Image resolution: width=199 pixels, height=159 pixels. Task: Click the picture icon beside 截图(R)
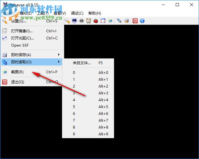click(x=5, y=72)
